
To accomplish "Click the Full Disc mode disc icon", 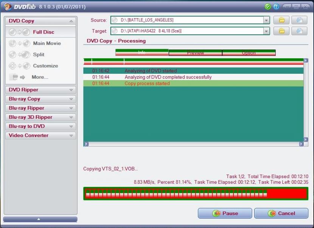I will click(19, 32).
